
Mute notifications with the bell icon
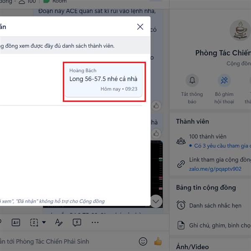pos(192,80)
